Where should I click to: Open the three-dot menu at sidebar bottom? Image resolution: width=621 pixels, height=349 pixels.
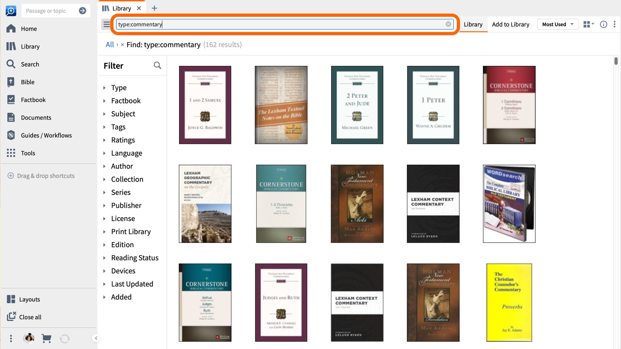click(11, 338)
